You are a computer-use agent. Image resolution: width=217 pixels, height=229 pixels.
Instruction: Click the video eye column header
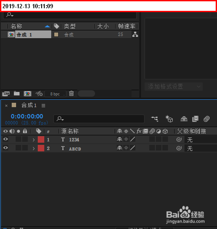6,131
